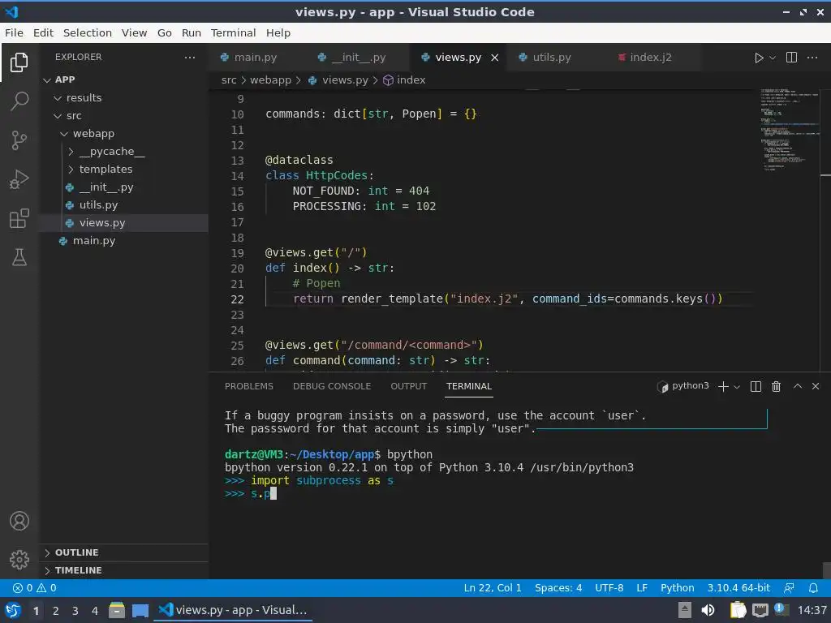
Task: Change encoding via UTF-8 status item
Action: (609, 588)
